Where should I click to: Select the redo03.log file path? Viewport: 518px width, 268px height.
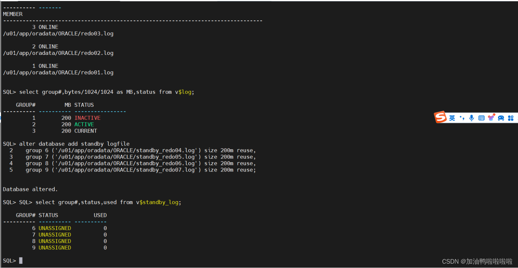click(58, 34)
